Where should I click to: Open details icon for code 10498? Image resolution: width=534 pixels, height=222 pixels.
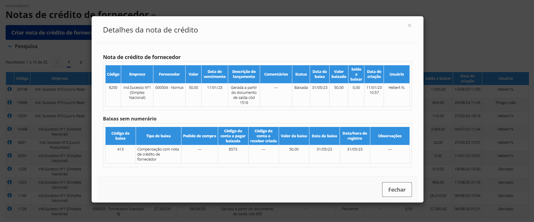coord(9,129)
